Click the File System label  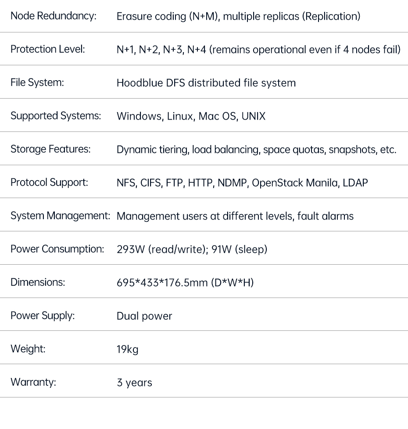pyautogui.click(x=37, y=83)
